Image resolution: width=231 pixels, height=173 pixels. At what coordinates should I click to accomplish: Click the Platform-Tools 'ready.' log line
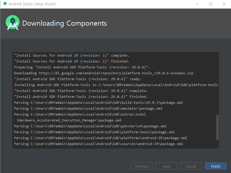[x=78, y=79]
